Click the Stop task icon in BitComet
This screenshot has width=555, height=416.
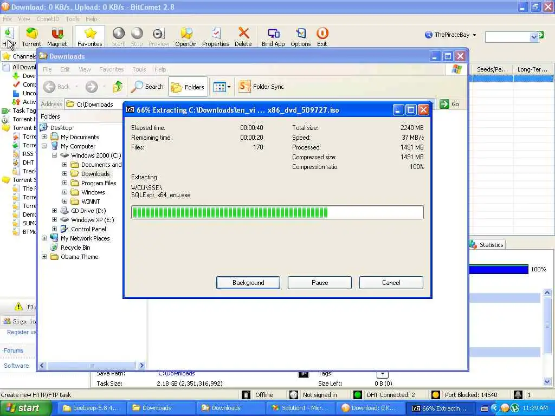[x=137, y=37]
